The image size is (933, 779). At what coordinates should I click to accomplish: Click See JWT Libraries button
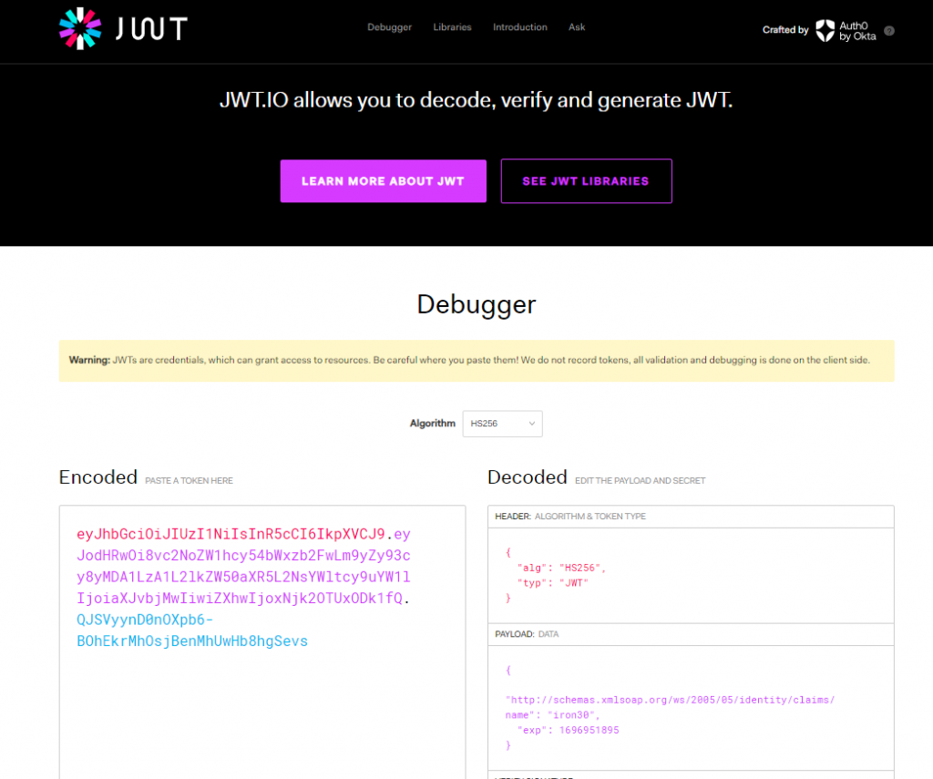586,181
